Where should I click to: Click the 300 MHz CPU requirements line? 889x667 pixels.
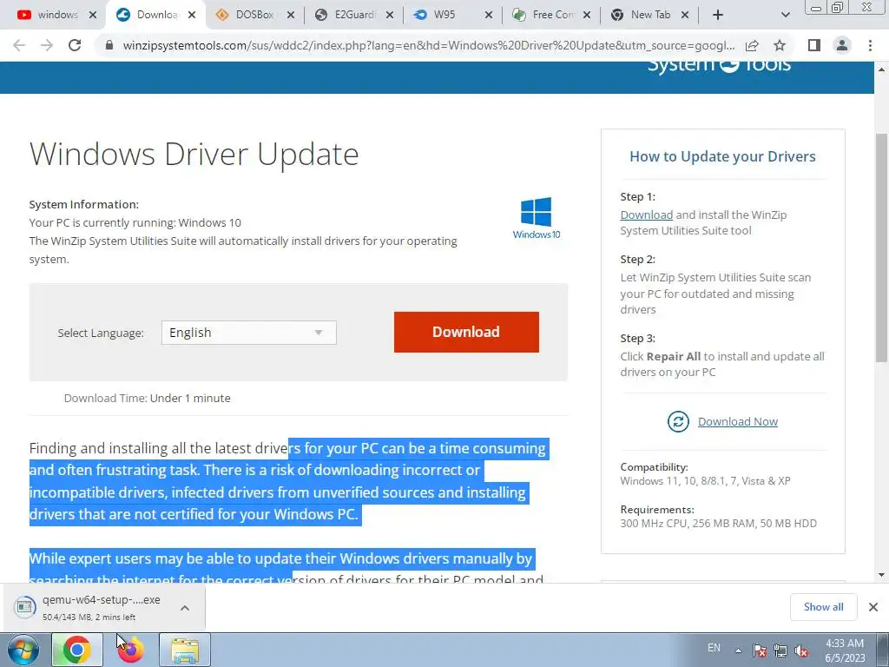pos(718,523)
